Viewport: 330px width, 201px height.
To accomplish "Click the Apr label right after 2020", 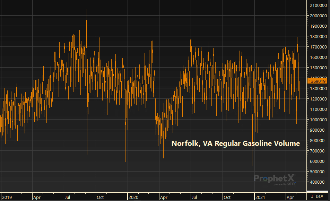I will (x=164, y=198).
